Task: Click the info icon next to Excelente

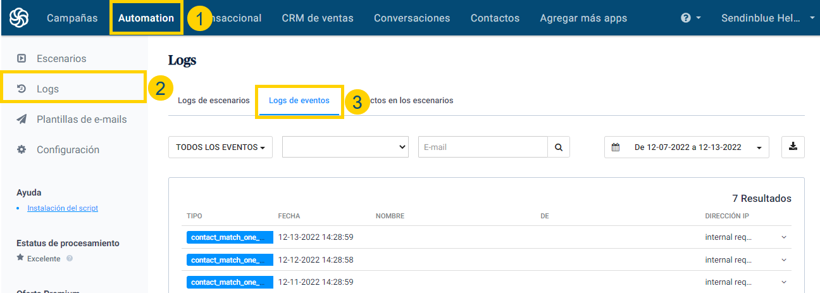Action: (70, 258)
